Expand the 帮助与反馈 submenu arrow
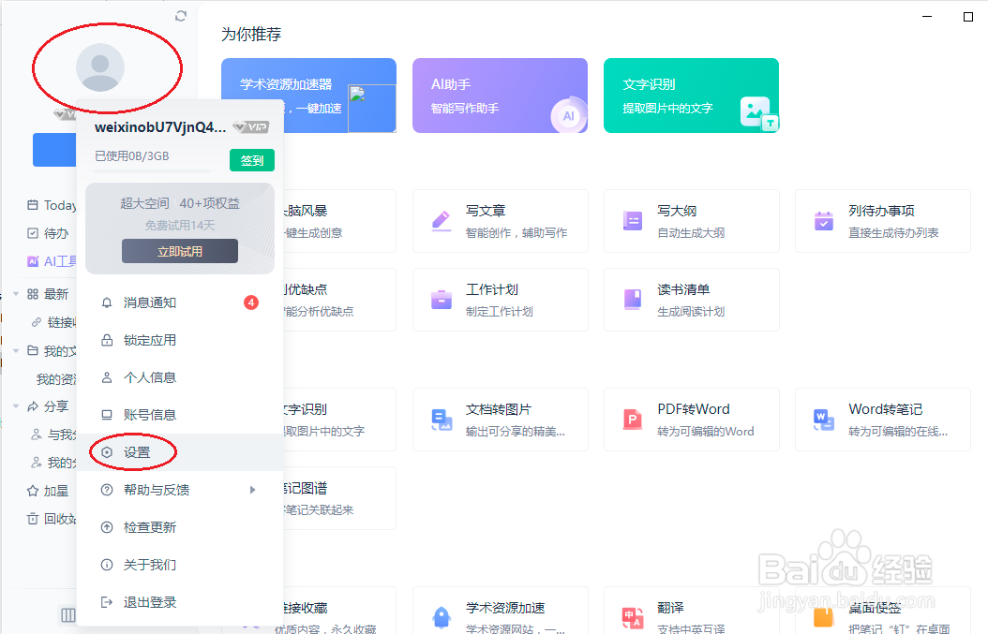Screen dimensions: 988x634 (x=251, y=489)
